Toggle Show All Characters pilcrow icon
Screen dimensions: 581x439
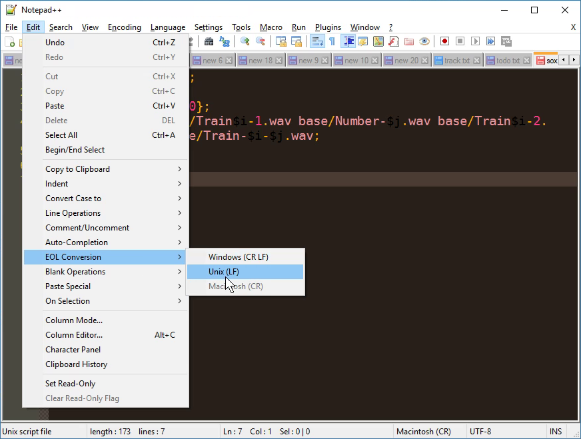click(332, 41)
